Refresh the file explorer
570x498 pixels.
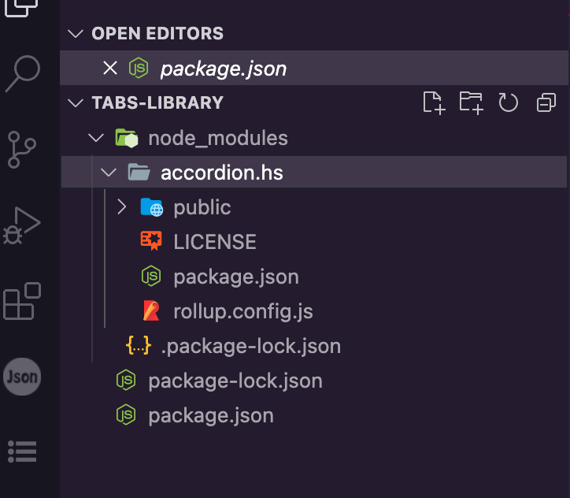(x=509, y=102)
